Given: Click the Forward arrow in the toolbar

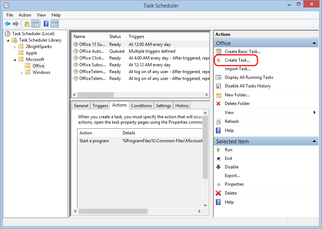Looking at the screenshot, I should tap(16, 24).
